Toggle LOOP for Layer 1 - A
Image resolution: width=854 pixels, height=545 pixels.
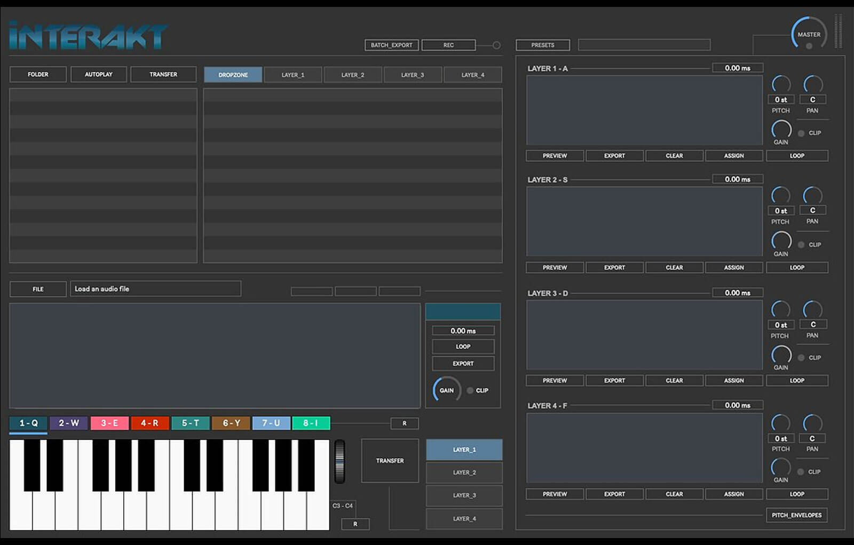click(797, 156)
